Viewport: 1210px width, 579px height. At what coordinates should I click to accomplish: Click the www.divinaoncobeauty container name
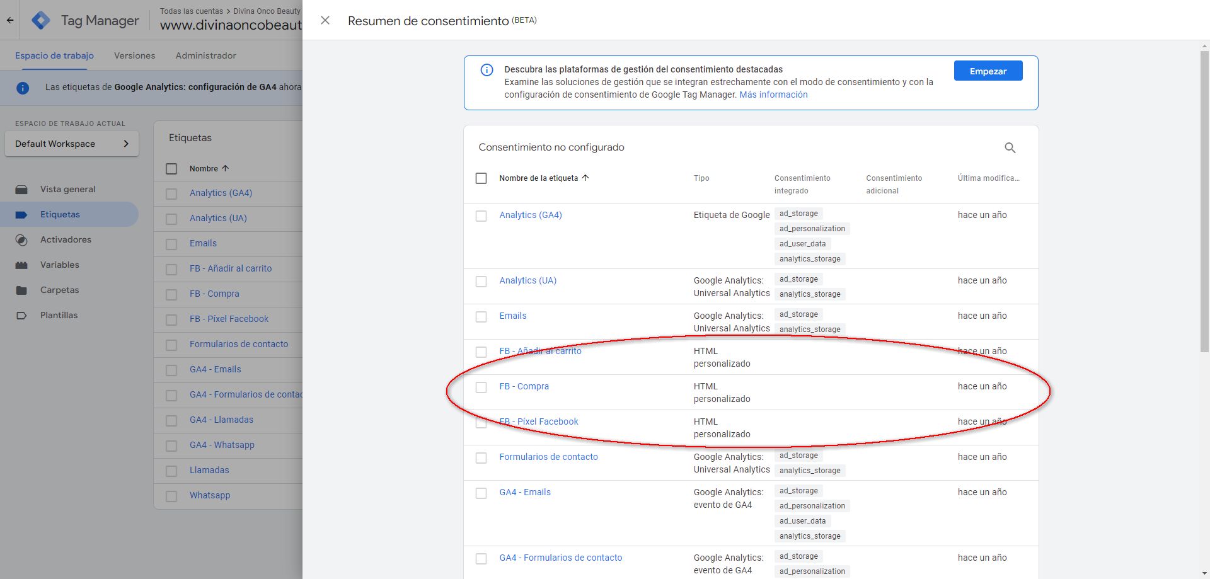tap(231, 25)
